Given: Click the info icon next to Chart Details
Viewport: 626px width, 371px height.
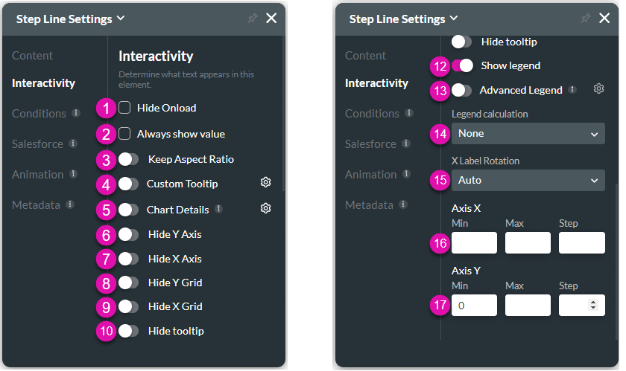Looking at the screenshot, I should tap(218, 210).
